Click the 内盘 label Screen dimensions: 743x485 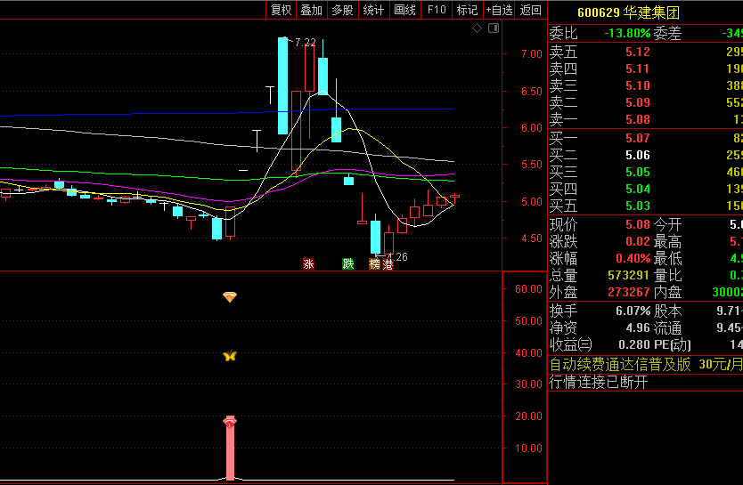(x=667, y=292)
